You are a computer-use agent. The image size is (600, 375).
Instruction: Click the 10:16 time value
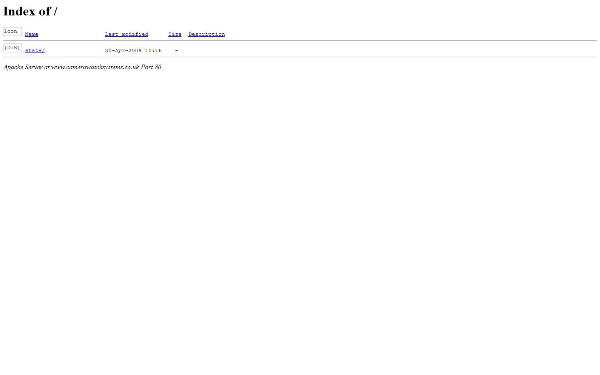(x=153, y=50)
